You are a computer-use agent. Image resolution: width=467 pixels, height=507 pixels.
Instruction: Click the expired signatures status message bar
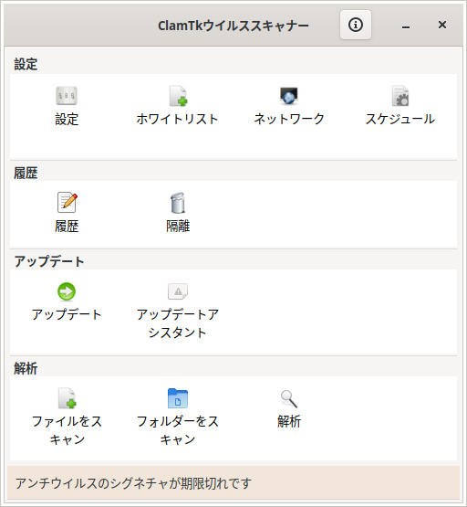[233, 483]
